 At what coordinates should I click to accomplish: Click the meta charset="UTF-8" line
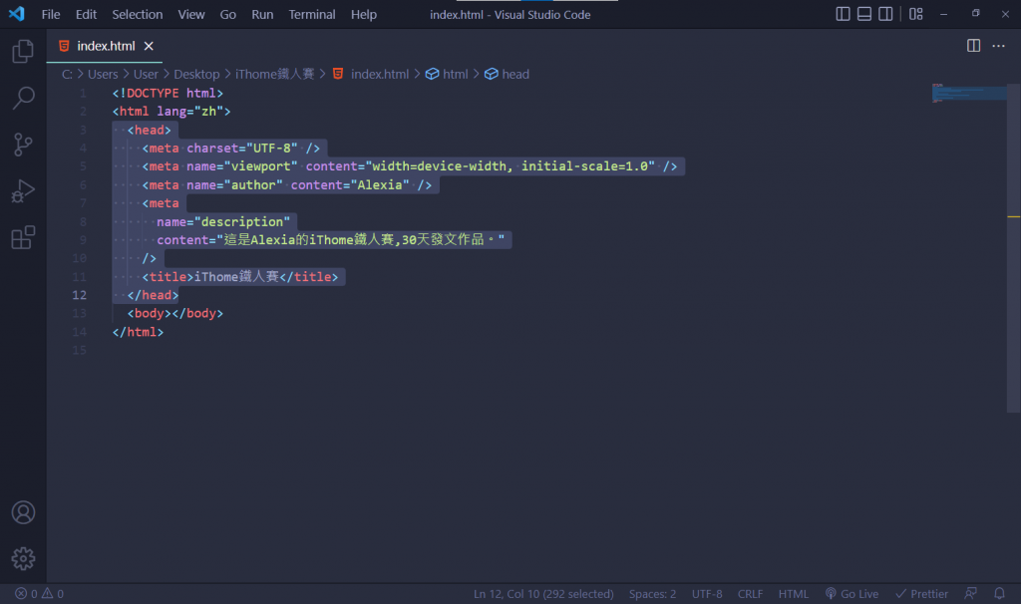tap(231, 149)
